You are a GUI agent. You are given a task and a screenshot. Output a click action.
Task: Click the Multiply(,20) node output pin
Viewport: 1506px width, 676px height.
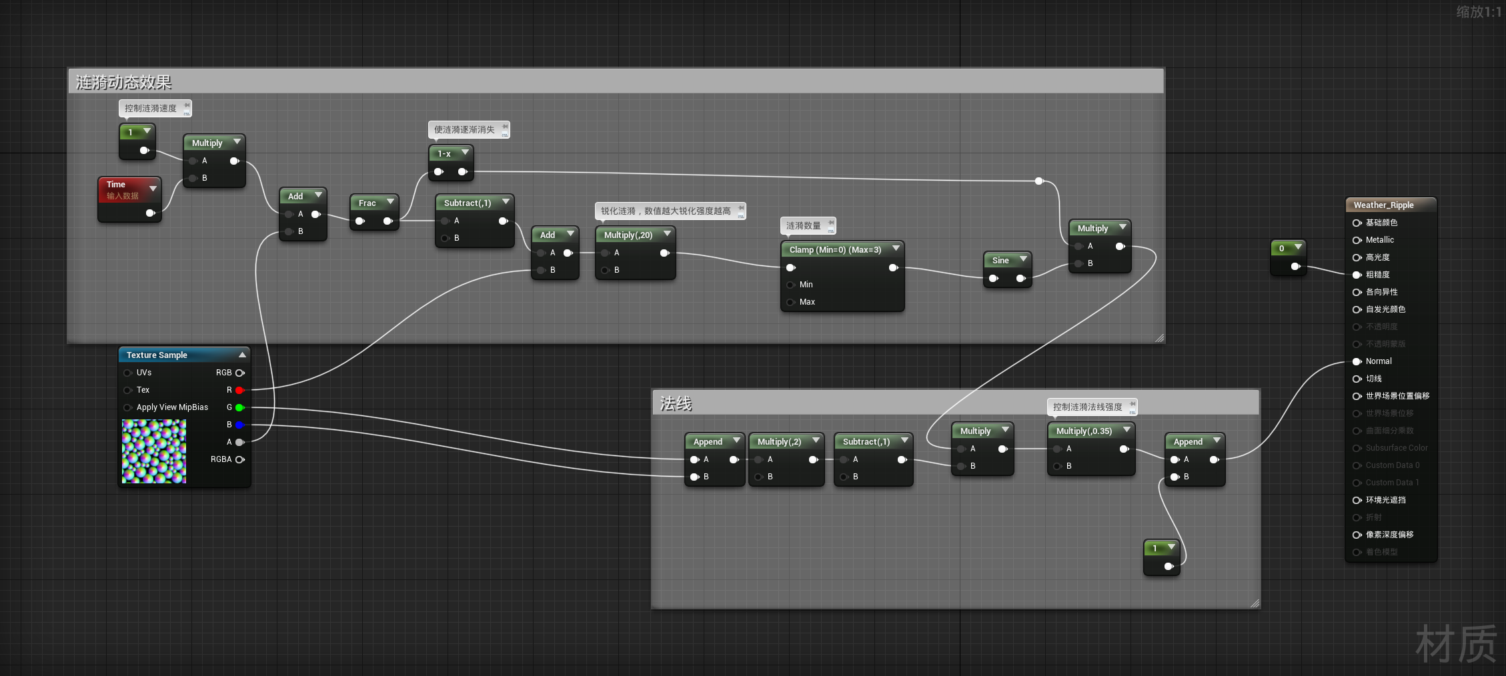[664, 253]
